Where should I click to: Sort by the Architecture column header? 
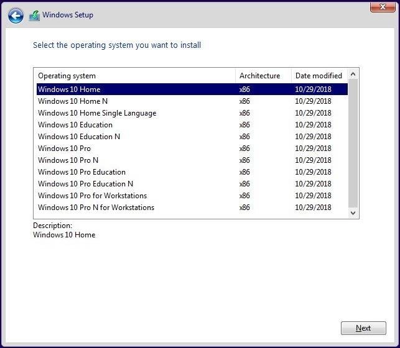click(x=263, y=76)
